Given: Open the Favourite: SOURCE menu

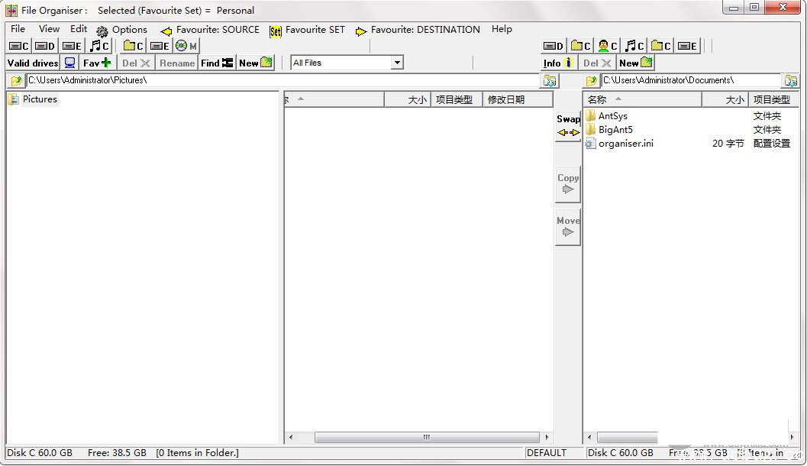Looking at the screenshot, I should pyautogui.click(x=210, y=30).
